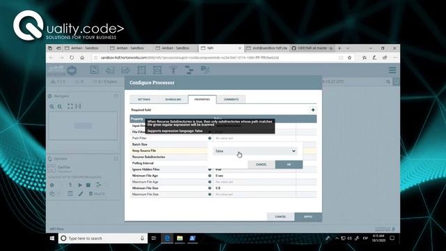The image size is (446, 251).
Task: Select the Template toolbar icon
Action: pyautogui.click(x=189, y=70)
